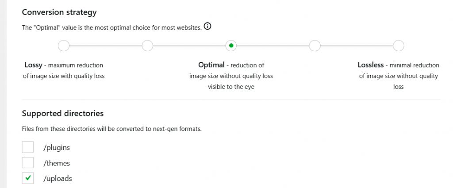Click the /uploads label text
Screen dimensions: 453x188
[58, 179]
